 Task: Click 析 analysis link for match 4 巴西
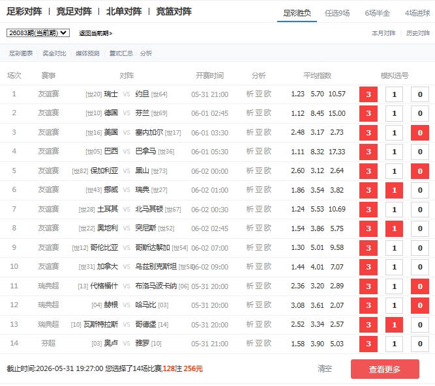250,152
